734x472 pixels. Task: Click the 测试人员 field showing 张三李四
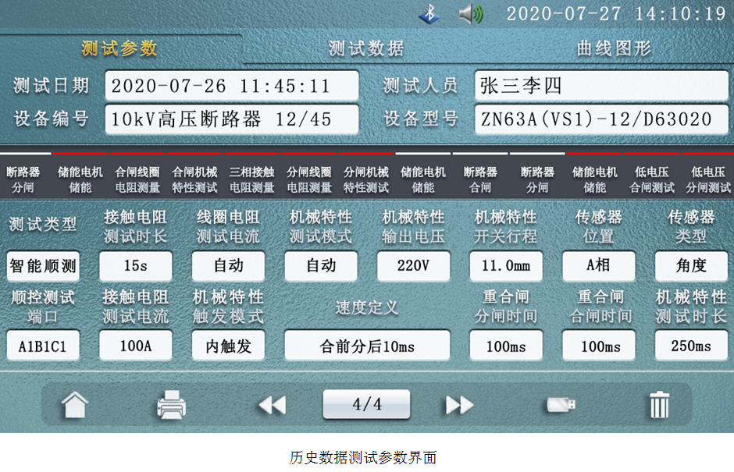pyautogui.click(x=601, y=86)
